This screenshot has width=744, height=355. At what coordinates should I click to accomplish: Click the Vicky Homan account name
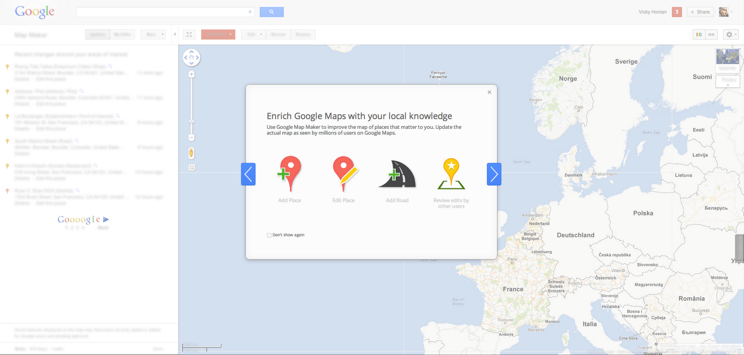(652, 12)
